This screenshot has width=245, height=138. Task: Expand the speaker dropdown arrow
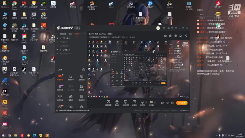tap(155, 102)
